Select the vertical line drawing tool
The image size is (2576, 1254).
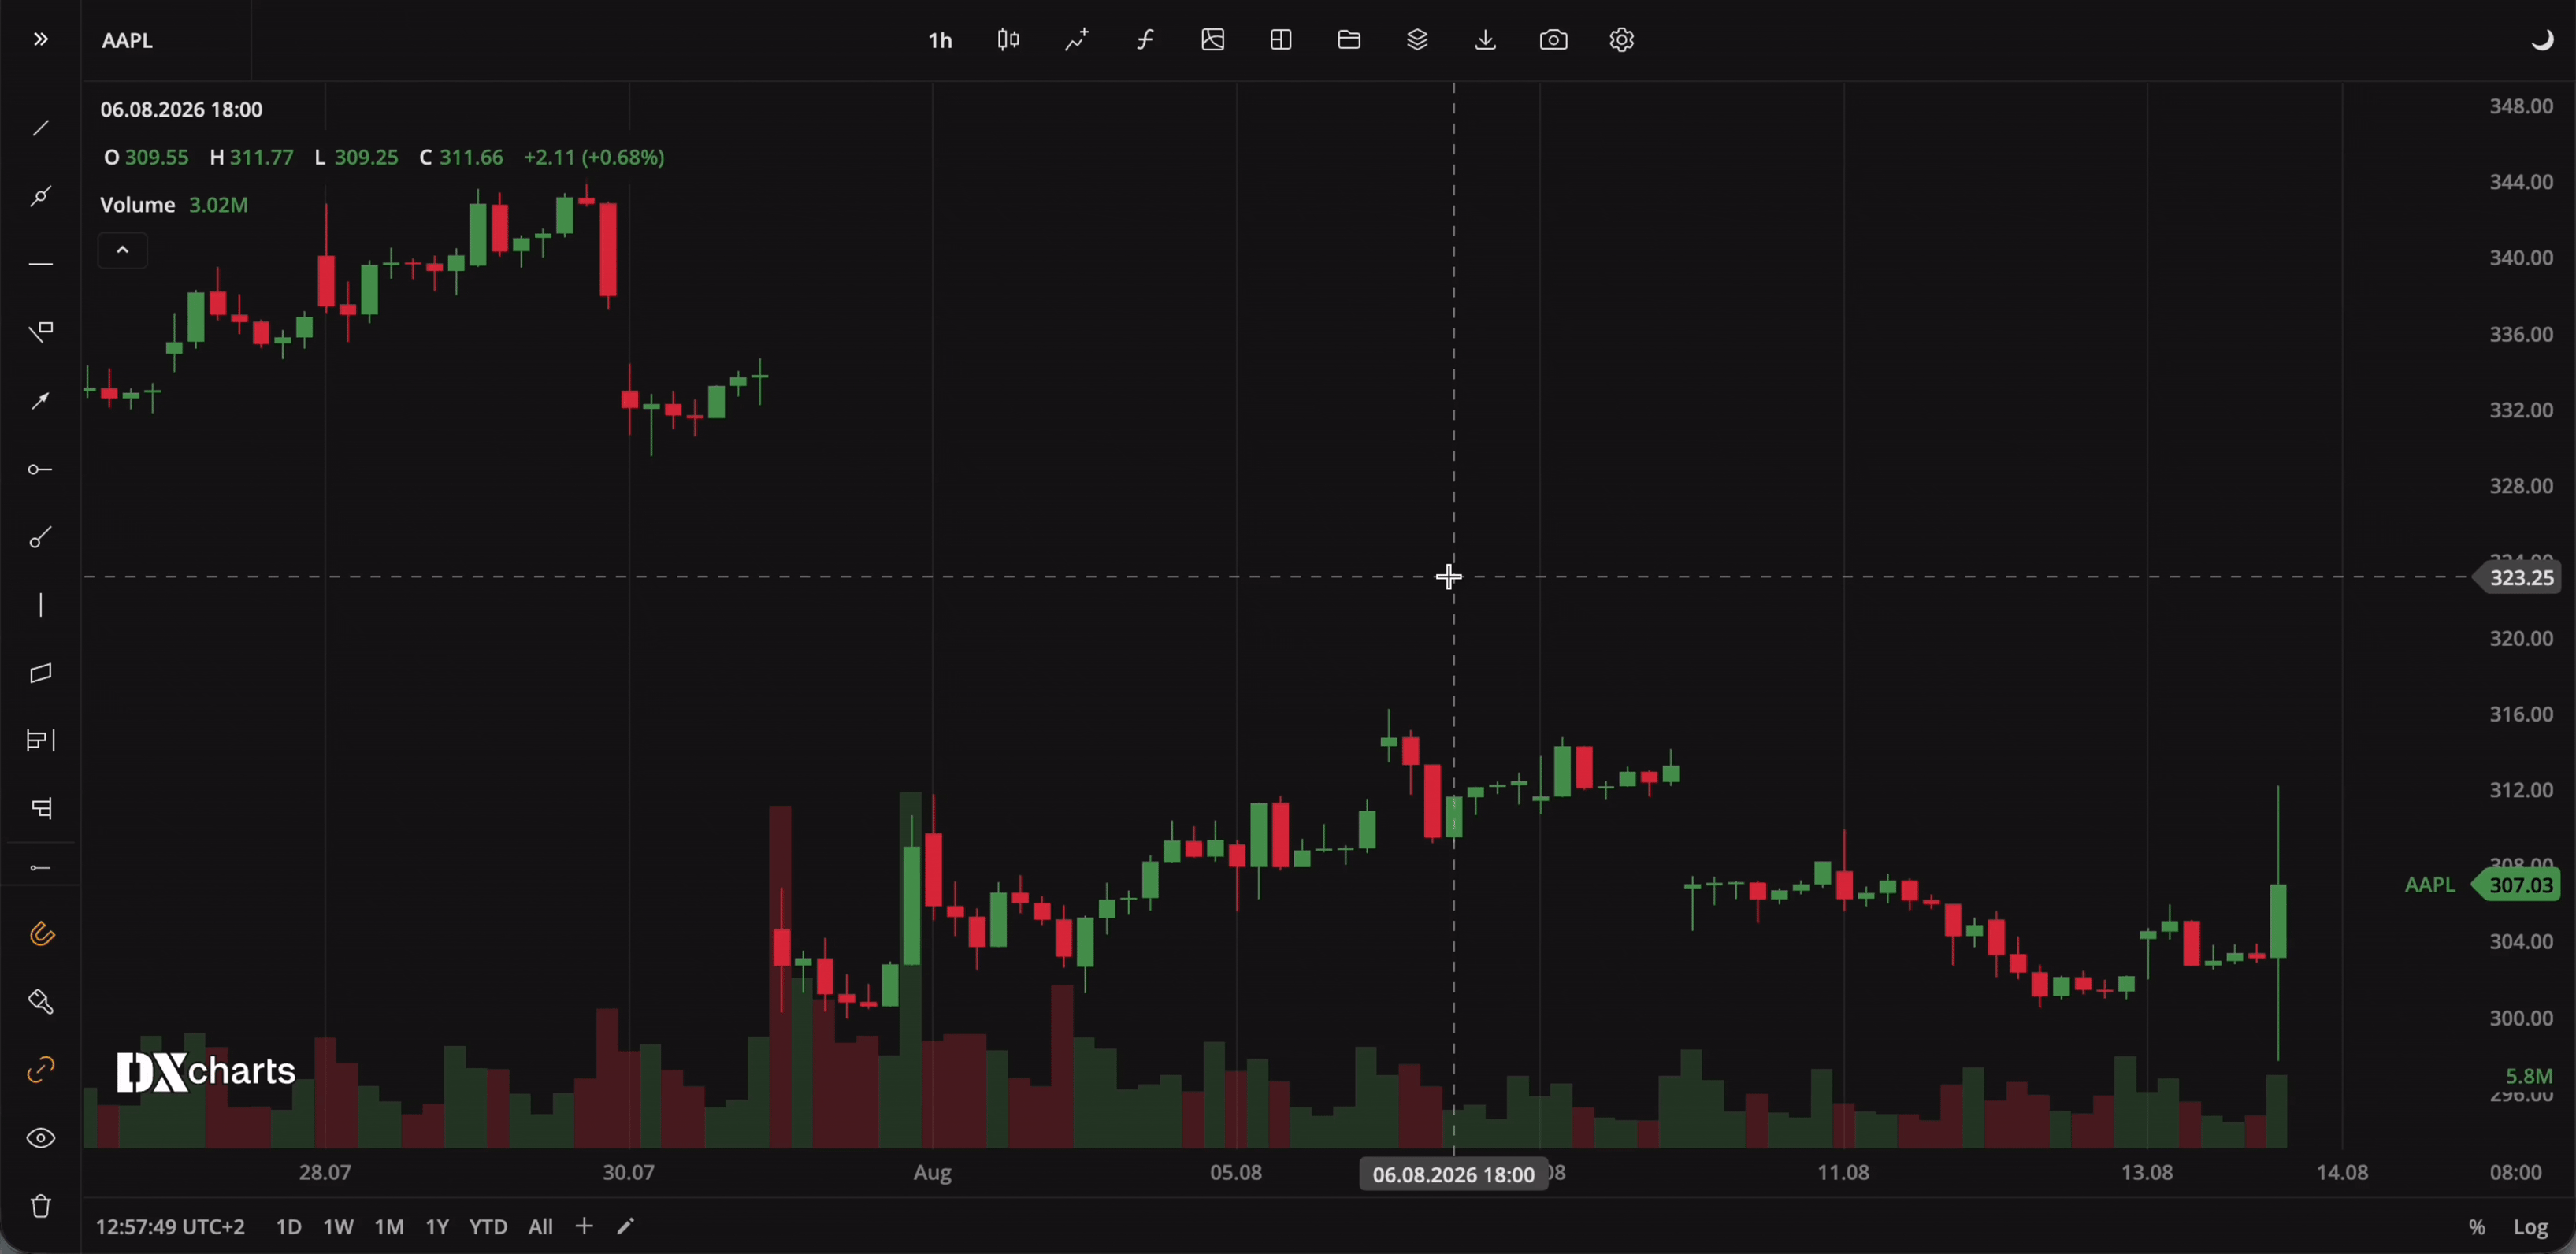pos(41,605)
